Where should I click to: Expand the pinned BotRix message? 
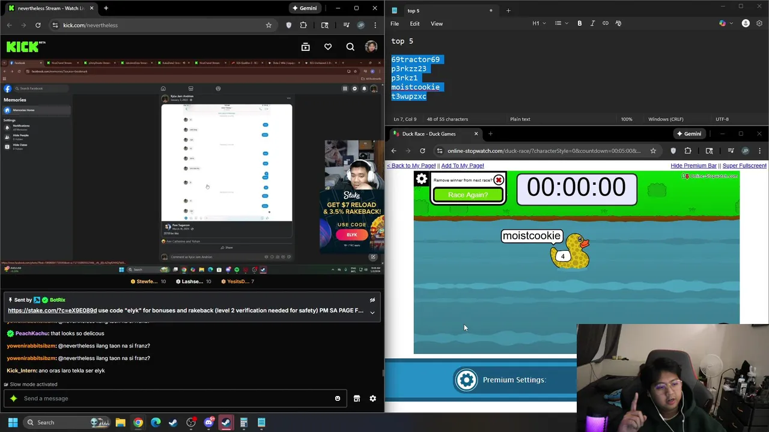(372, 312)
